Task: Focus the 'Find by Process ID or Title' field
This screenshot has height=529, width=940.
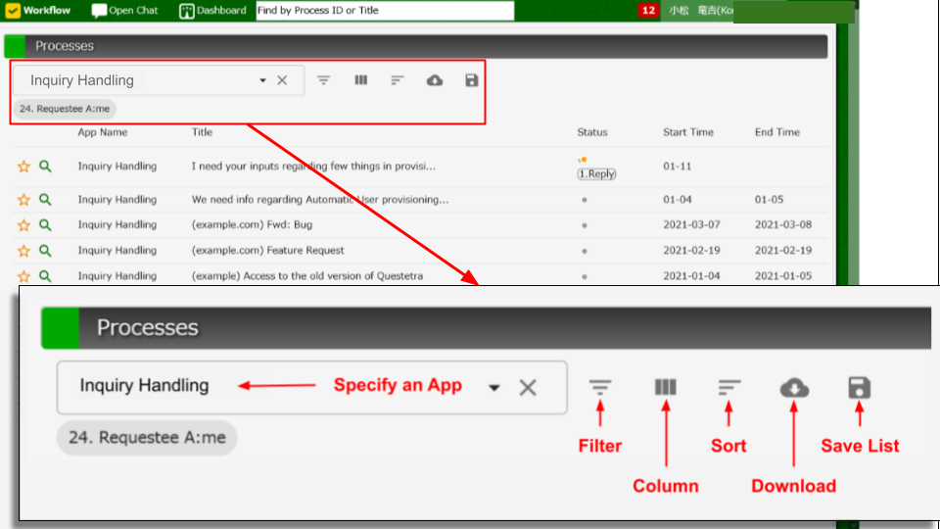Action: click(384, 11)
